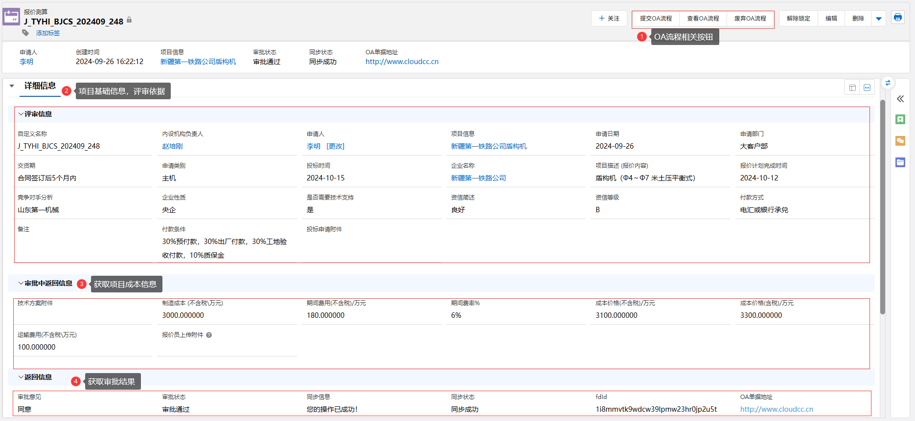Screen dimensions: 915x421
Task: Click help icon next to 报价员上传附件
Action: click(209, 335)
